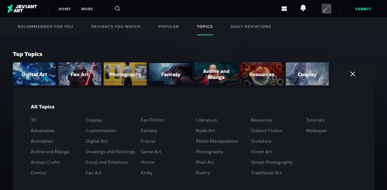This screenshot has width=387, height=190.
Task: Click Digital Art in All Topics list
Action: point(97,141)
